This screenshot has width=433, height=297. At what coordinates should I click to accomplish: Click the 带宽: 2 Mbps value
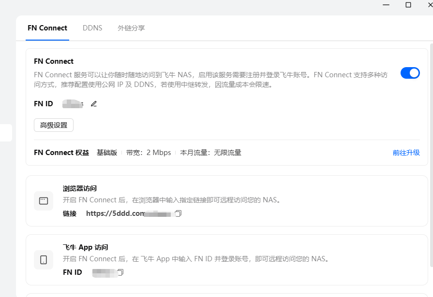149,153
